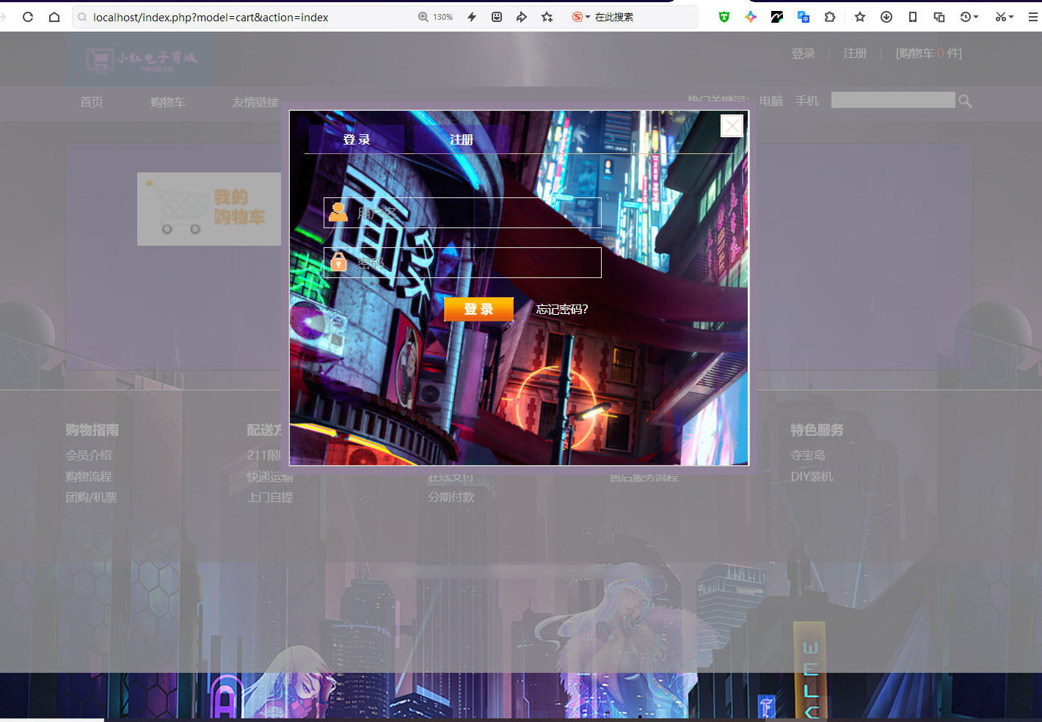Image resolution: width=1042 pixels, height=722 pixels.
Task: Open the 分期付款 footer link
Action: [x=451, y=497]
